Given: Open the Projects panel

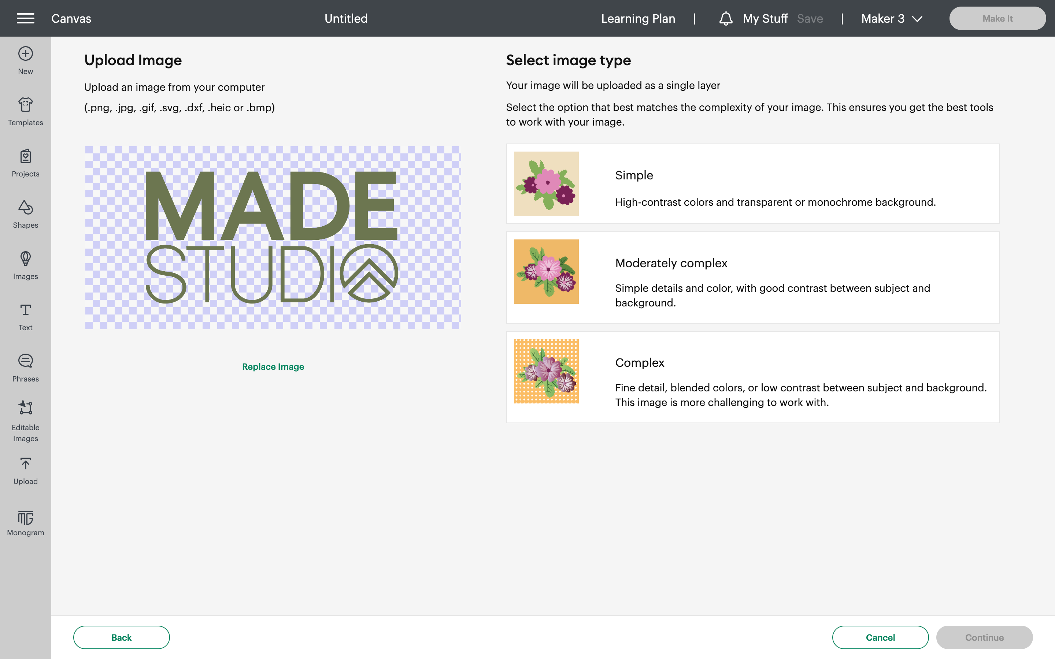Looking at the screenshot, I should pyautogui.click(x=25, y=163).
